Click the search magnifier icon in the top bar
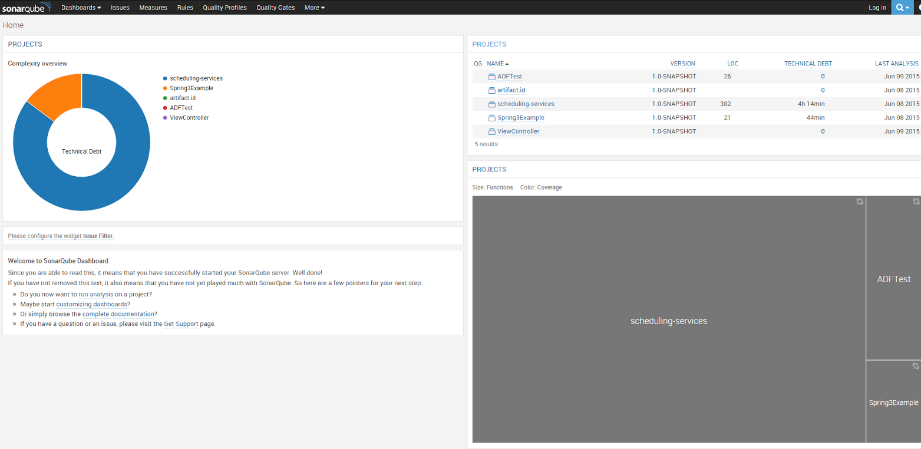Image resolution: width=921 pixels, height=449 pixels. (x=899, y=7)
